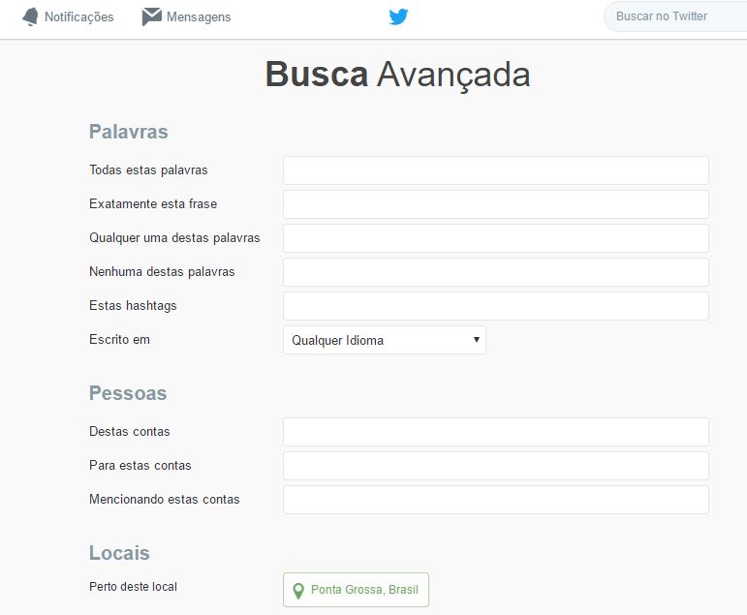Click the Destas contas input field
This screenshot has width=747, height=615.
496,432
